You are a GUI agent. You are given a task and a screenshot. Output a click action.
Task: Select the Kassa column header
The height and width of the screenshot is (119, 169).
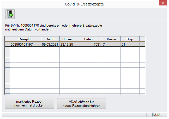(x=111, y=39)
